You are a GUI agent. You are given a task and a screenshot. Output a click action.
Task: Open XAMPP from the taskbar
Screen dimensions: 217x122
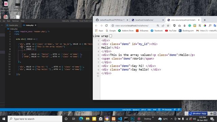(x=114, y=119)
